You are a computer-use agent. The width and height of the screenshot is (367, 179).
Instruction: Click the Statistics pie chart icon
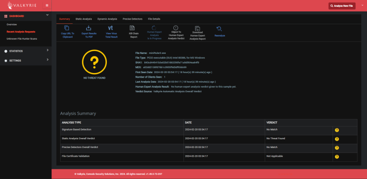6,51
